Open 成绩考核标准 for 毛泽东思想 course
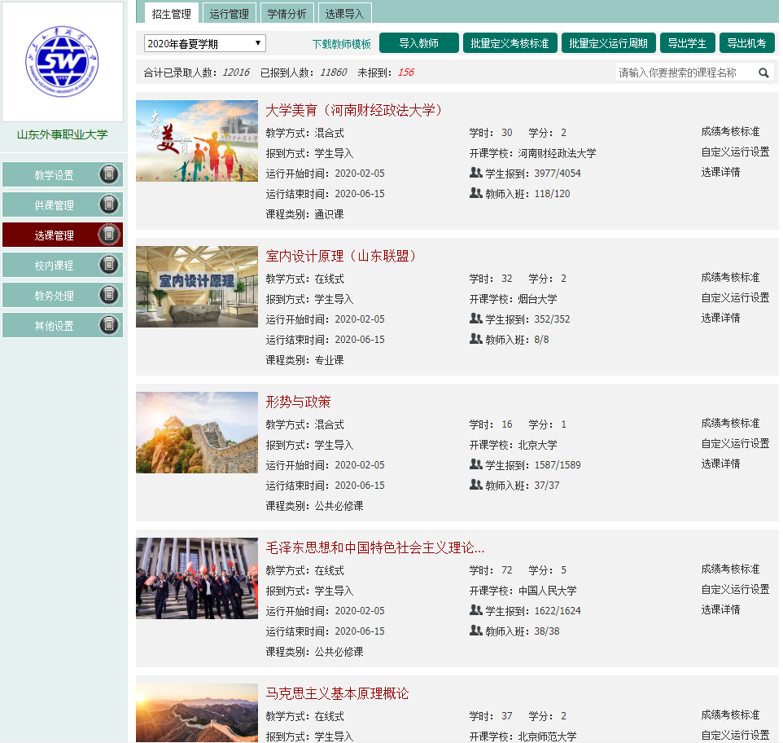The image size is (783, 743). (x=730, y=569)
